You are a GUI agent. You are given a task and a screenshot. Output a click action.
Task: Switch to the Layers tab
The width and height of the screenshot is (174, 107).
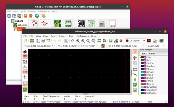(144, 54)
